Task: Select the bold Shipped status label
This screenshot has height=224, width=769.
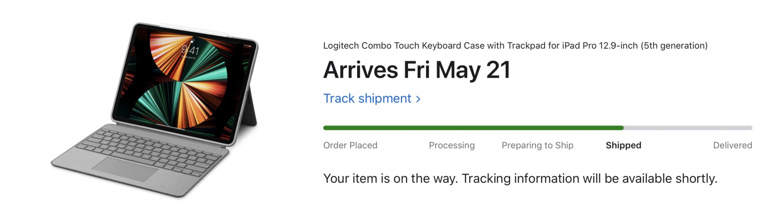Action: (623, 145)
